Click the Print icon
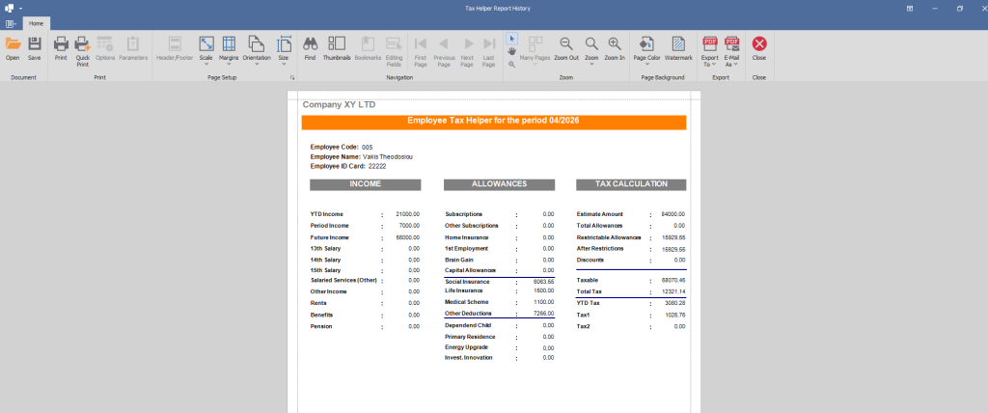The height and width of the screenshot is (413, 988). click(x=61, y=44)
